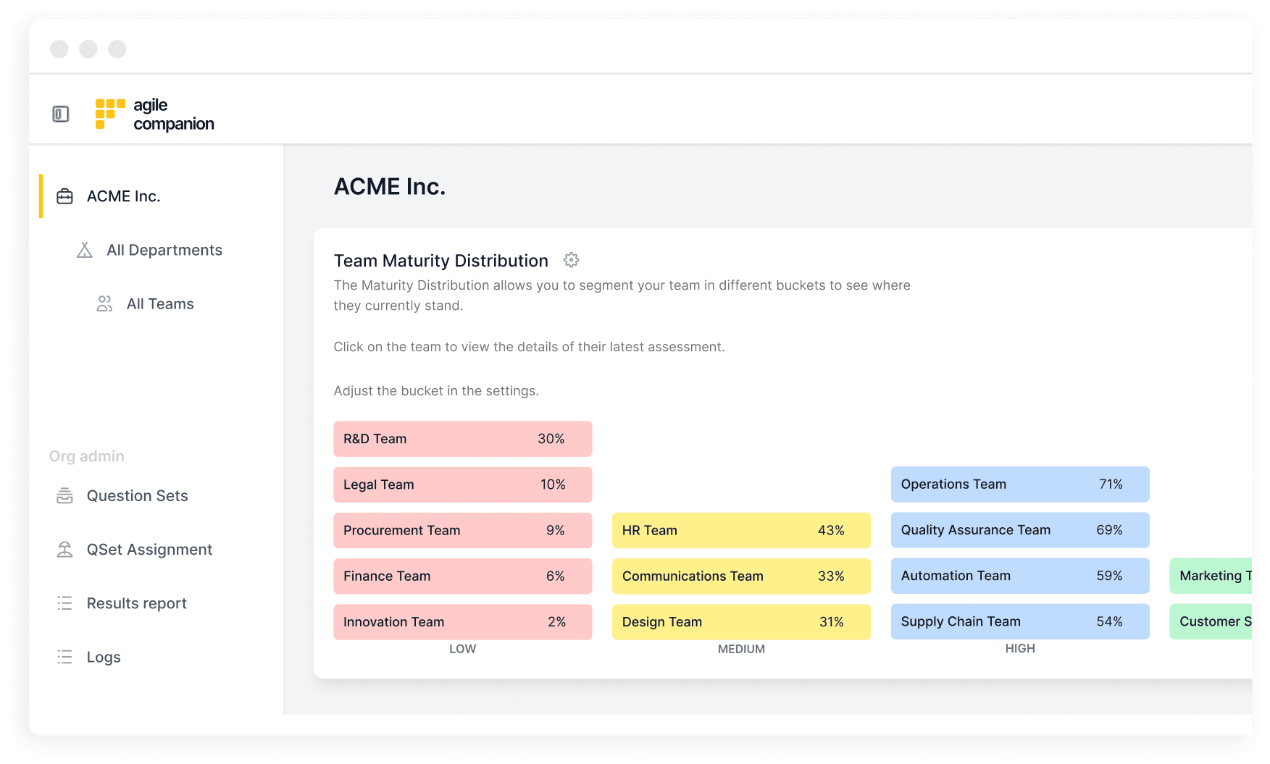Open the Logs page
Screen dimensions: 1270x764
(x=104, y=657)
